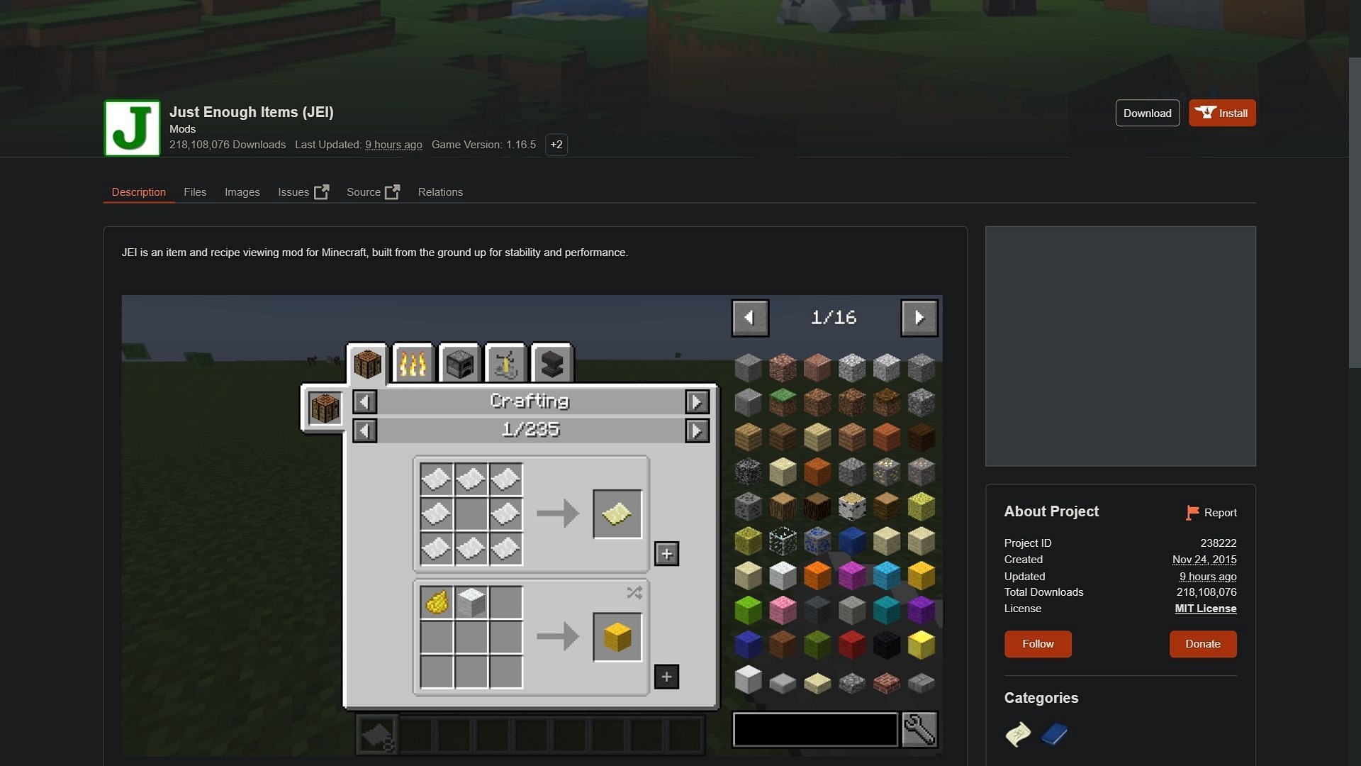Click the Follow button for JEI project
The height and width of the screenshot is (766, 1361).
click(x=1038, y=643)
